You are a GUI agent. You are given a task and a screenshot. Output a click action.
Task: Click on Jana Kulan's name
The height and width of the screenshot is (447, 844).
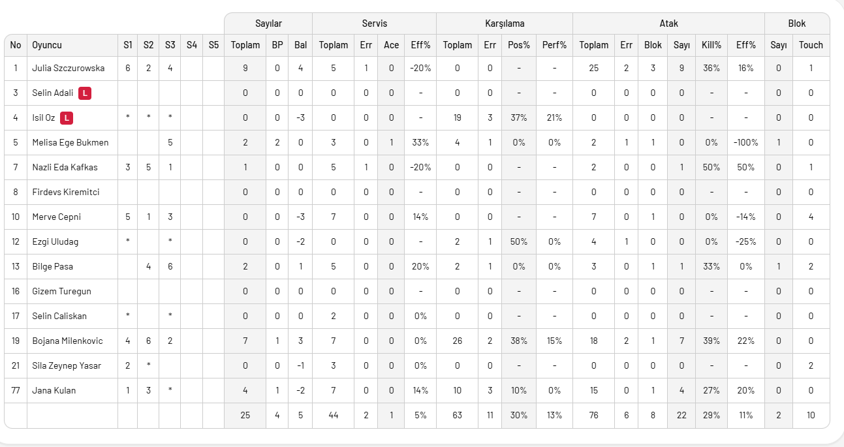pyautogui.click(x=54, y=391)
